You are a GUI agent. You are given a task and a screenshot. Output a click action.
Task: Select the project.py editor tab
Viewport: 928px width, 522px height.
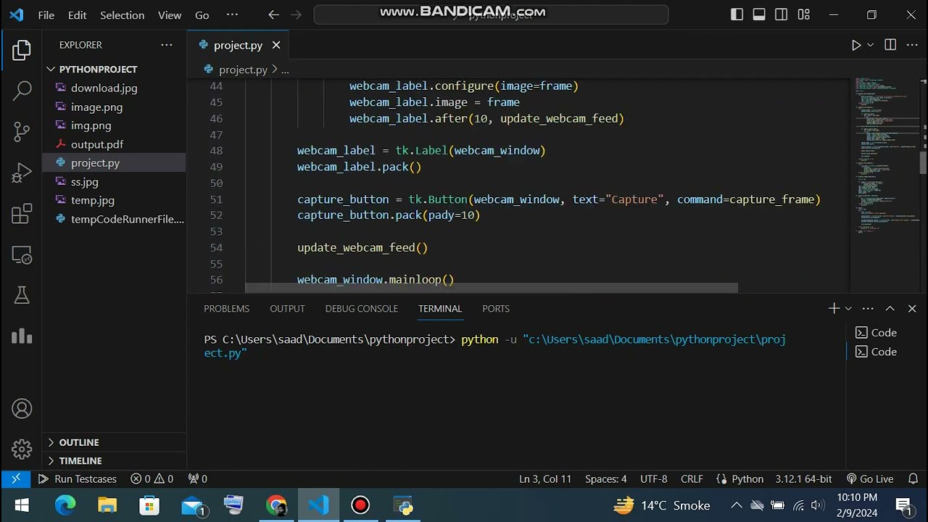coord(239,45)
